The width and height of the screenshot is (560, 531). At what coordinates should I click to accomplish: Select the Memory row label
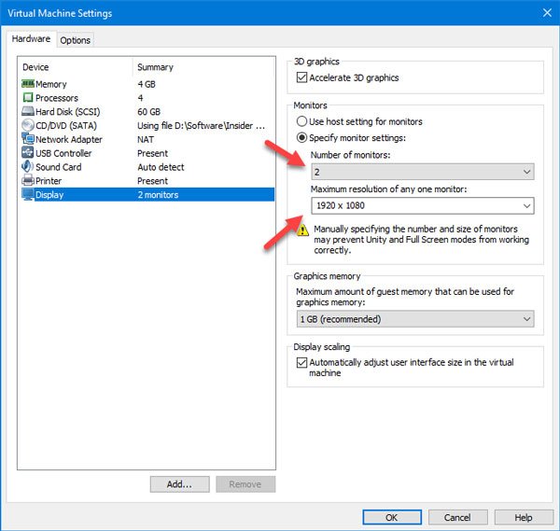51,84
